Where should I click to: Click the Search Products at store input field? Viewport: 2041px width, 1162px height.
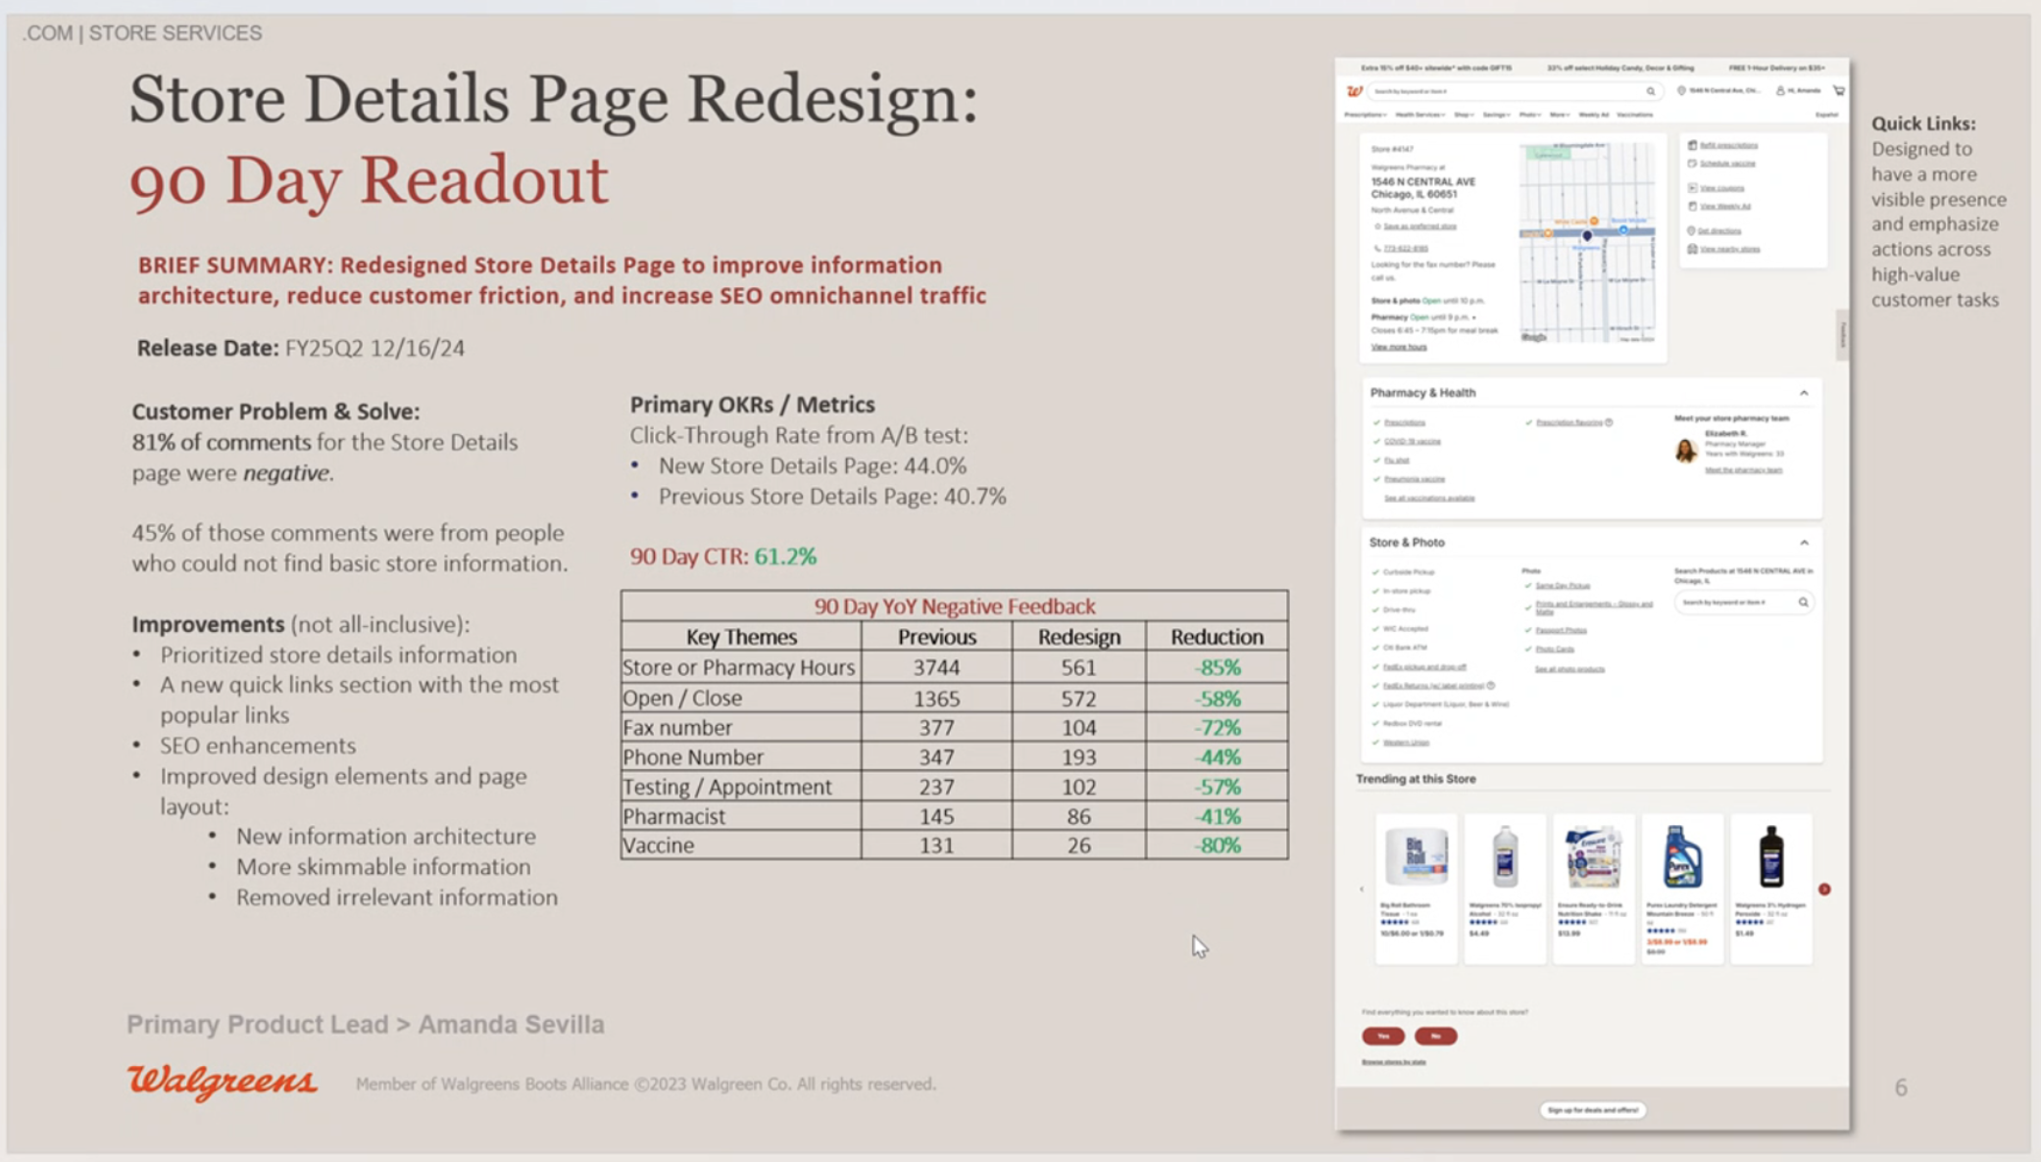[x=1733, y=603]
